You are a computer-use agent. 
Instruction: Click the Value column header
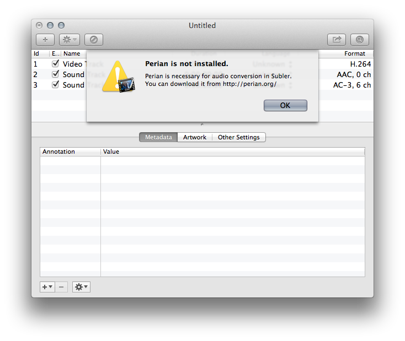(x=232, y=151)
